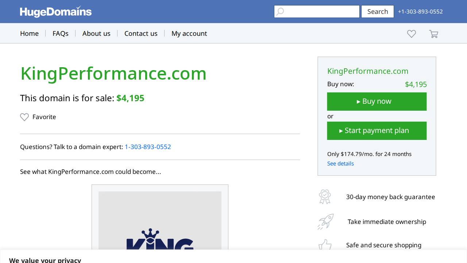
Task: Click domain expert phone number link
Action: tap(148, 147)
